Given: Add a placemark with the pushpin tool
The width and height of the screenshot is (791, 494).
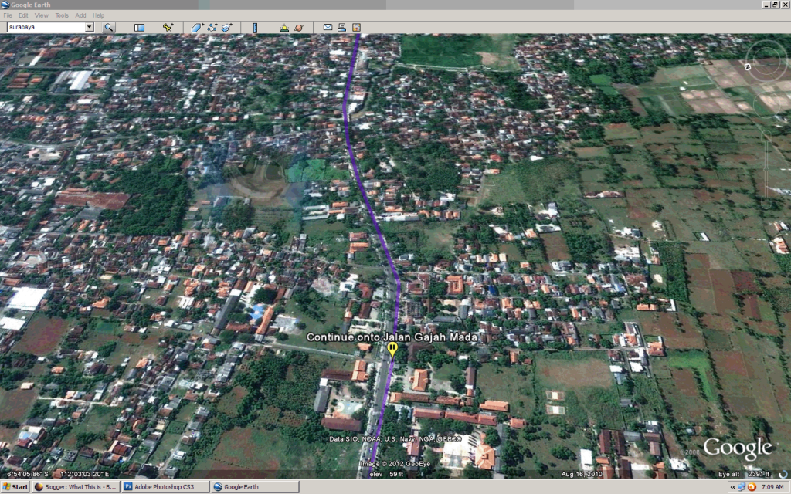Looking at the screenshot, I should pos(167,27).
